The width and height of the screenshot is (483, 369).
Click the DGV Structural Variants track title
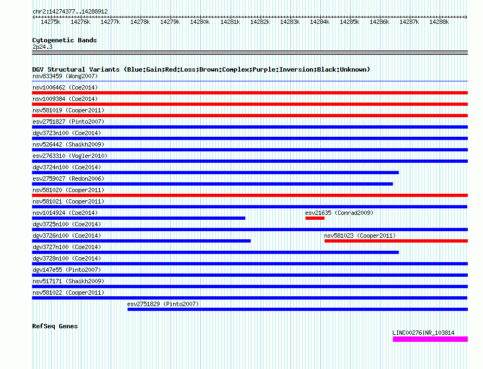tap(201, 69)
